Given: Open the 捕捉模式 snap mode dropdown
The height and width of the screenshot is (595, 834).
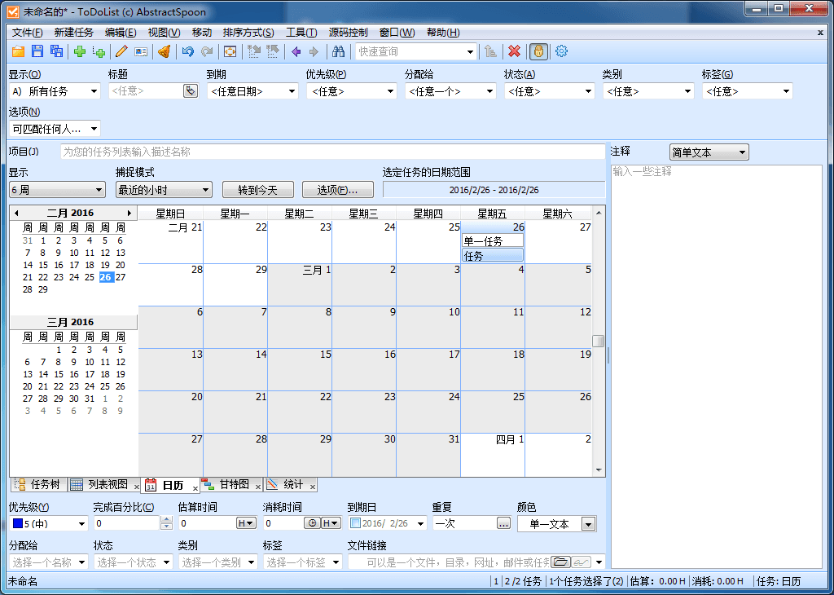Looking at the screenshot, I should (165, 190).
